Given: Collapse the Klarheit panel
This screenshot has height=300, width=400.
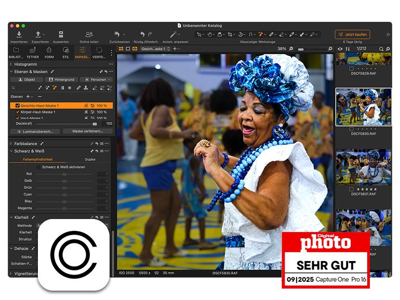Looking at the screenshot, I should (11, 217).
